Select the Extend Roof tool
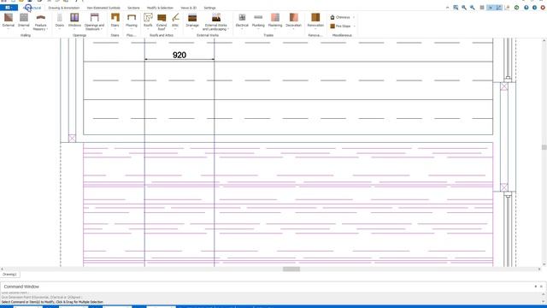The image size is (547, 308). point(162,21)
